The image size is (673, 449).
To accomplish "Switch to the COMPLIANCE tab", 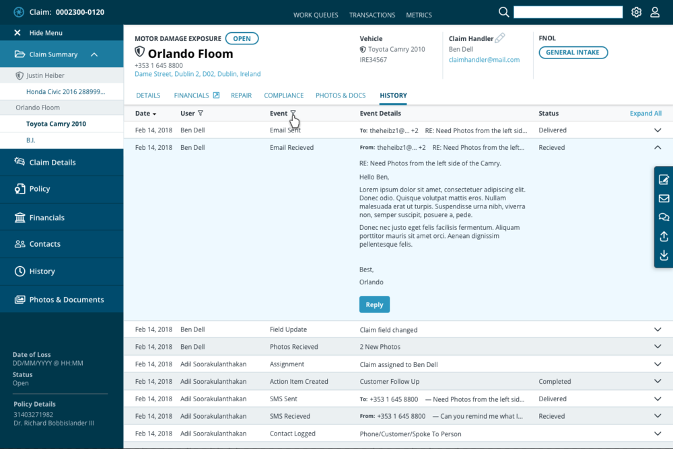I will coord(283,95).
